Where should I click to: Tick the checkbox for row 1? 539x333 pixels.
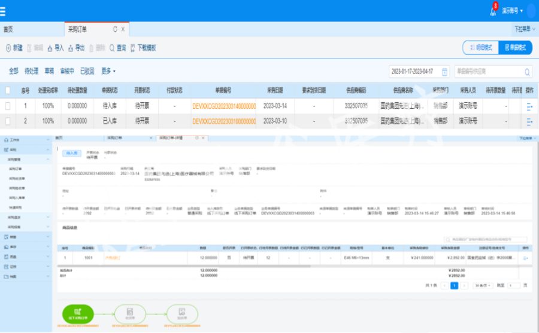point(8,106)
